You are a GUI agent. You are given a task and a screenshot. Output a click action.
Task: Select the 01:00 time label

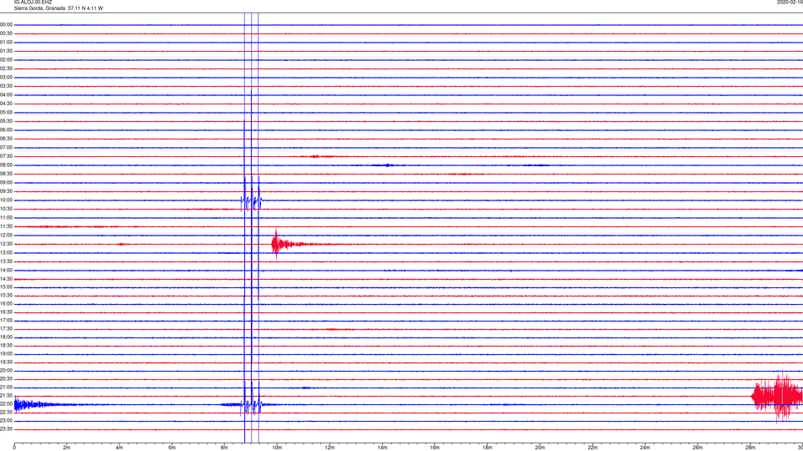[x=6, y=43]
